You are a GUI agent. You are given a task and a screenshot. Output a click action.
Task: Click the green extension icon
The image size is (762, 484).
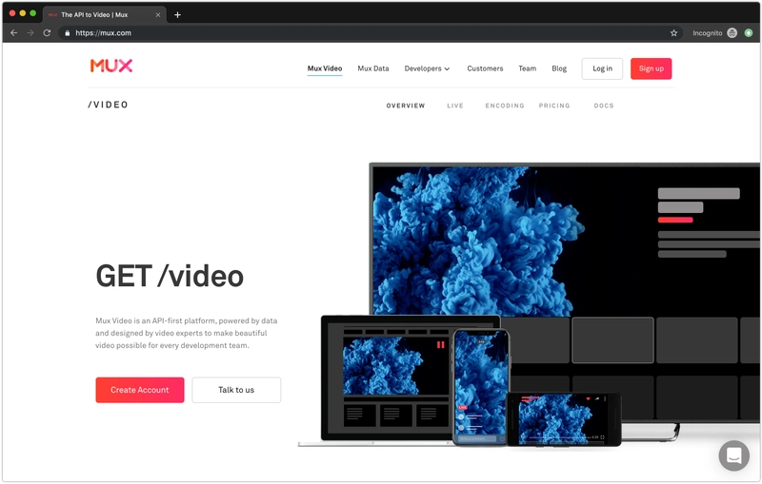tap(749, 33)
